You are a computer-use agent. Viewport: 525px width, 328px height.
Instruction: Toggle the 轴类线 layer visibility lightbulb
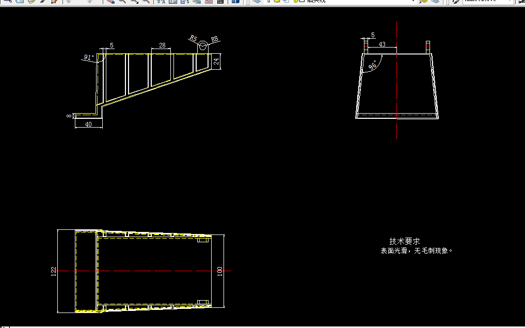pos(268,2)
